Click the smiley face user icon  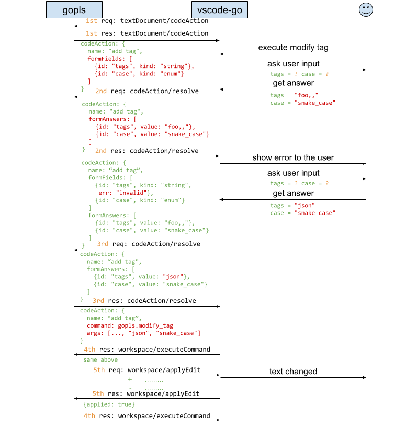(366, 10)
